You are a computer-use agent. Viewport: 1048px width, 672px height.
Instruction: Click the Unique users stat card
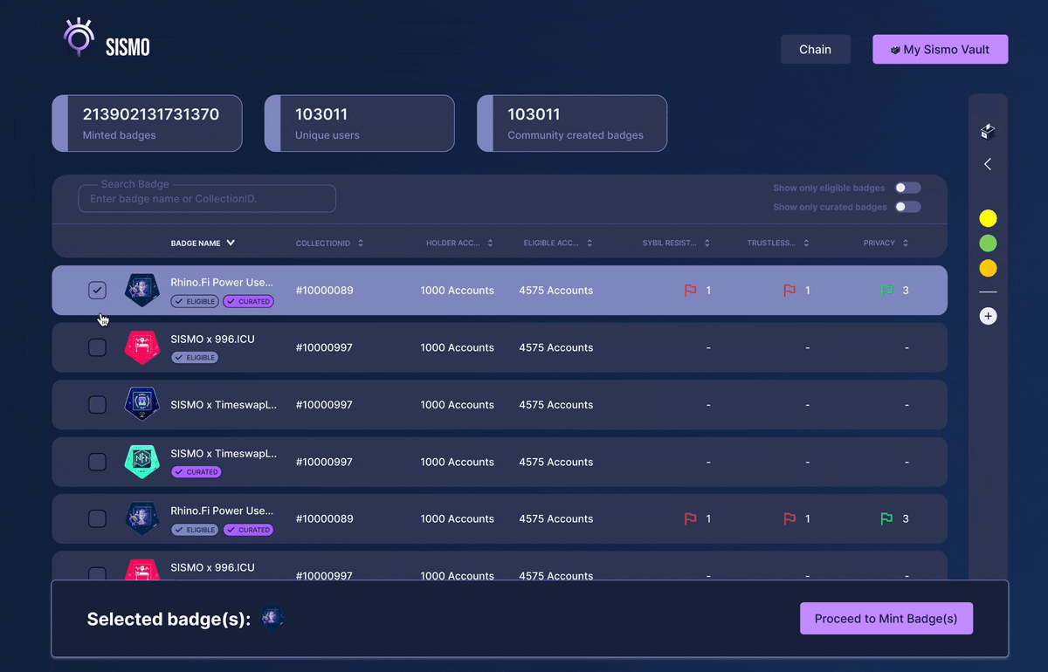(360, 123)
